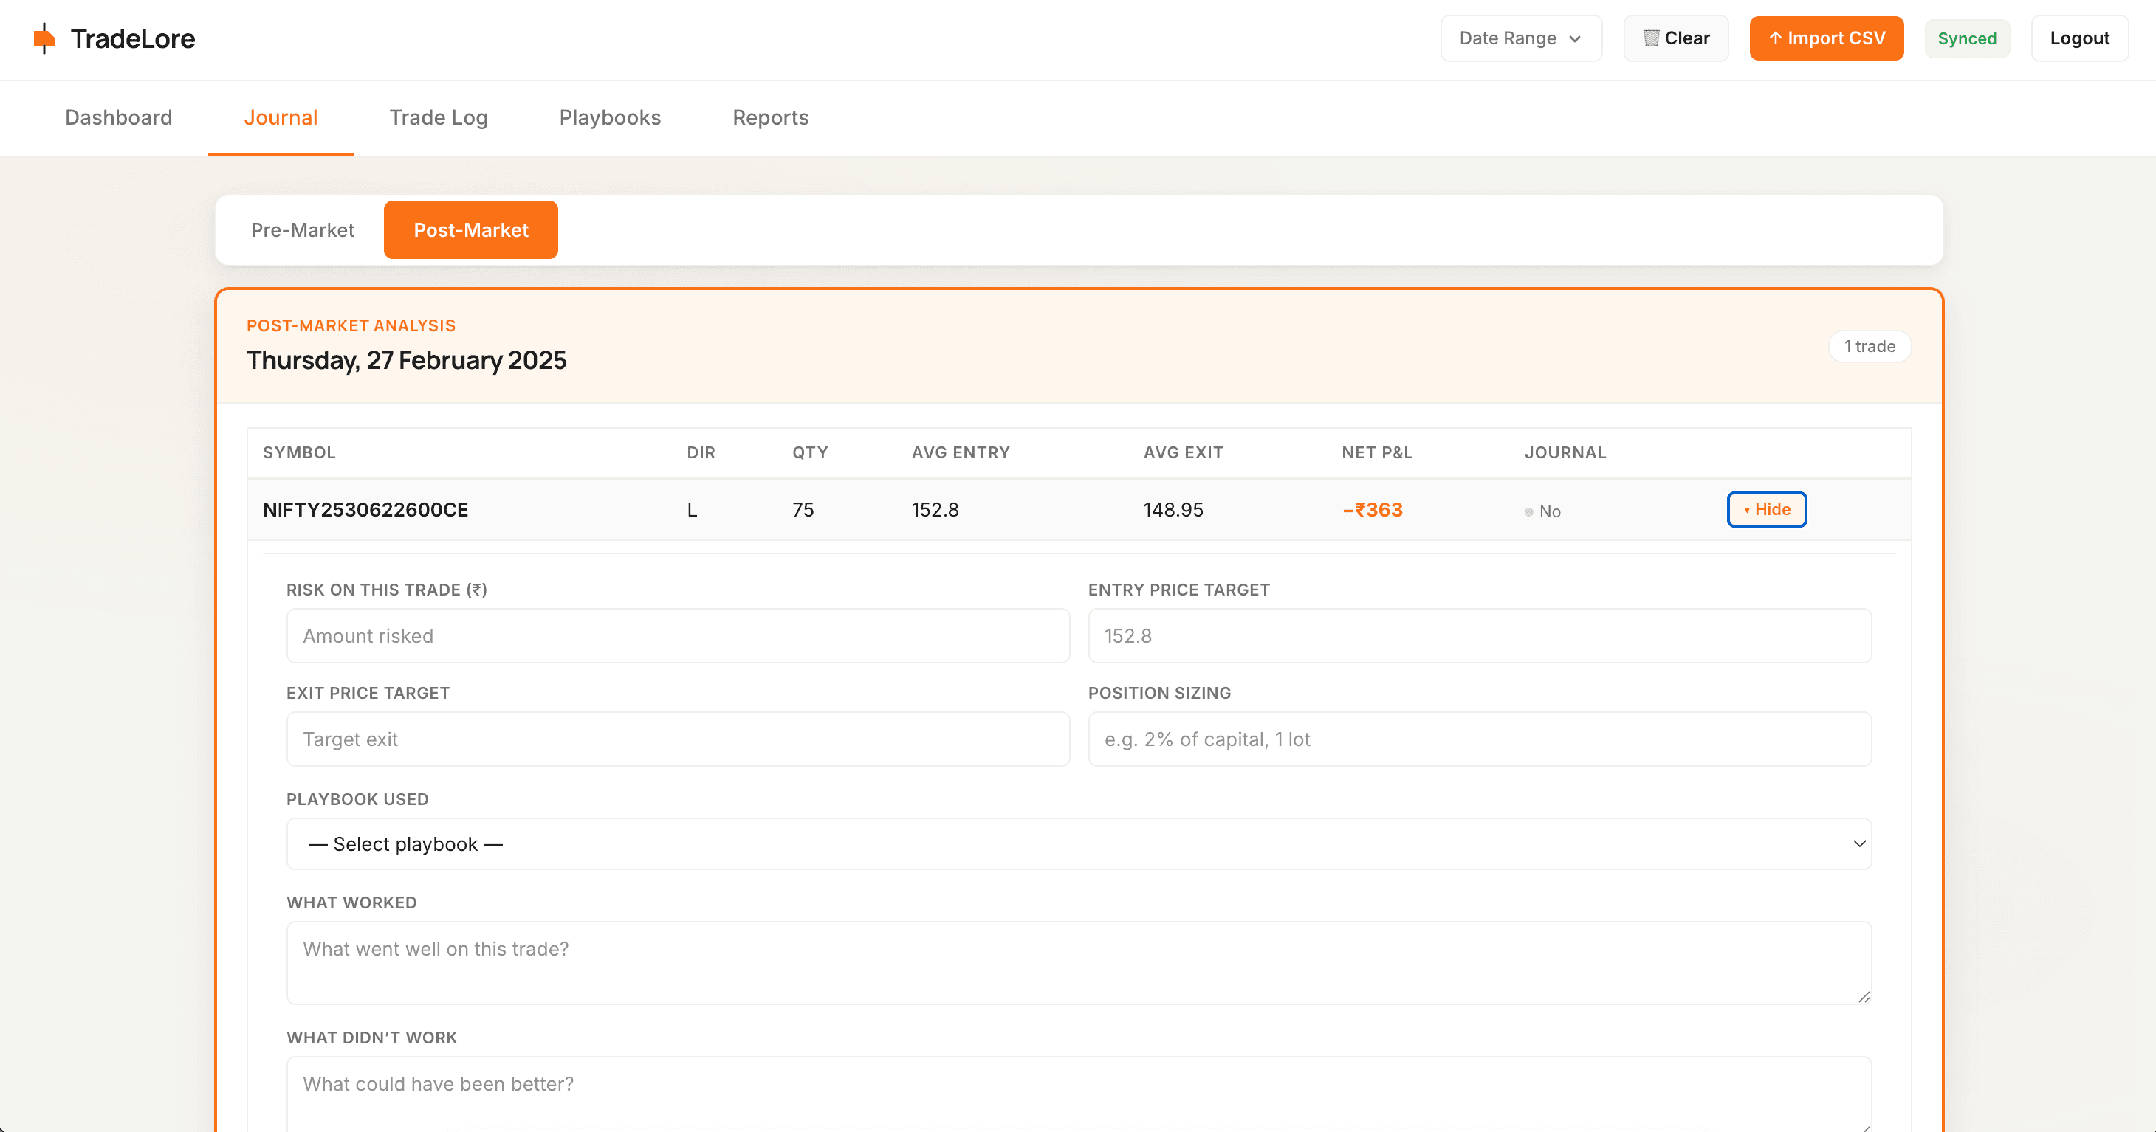Click the JOURNAL column header

(1565, 452)
